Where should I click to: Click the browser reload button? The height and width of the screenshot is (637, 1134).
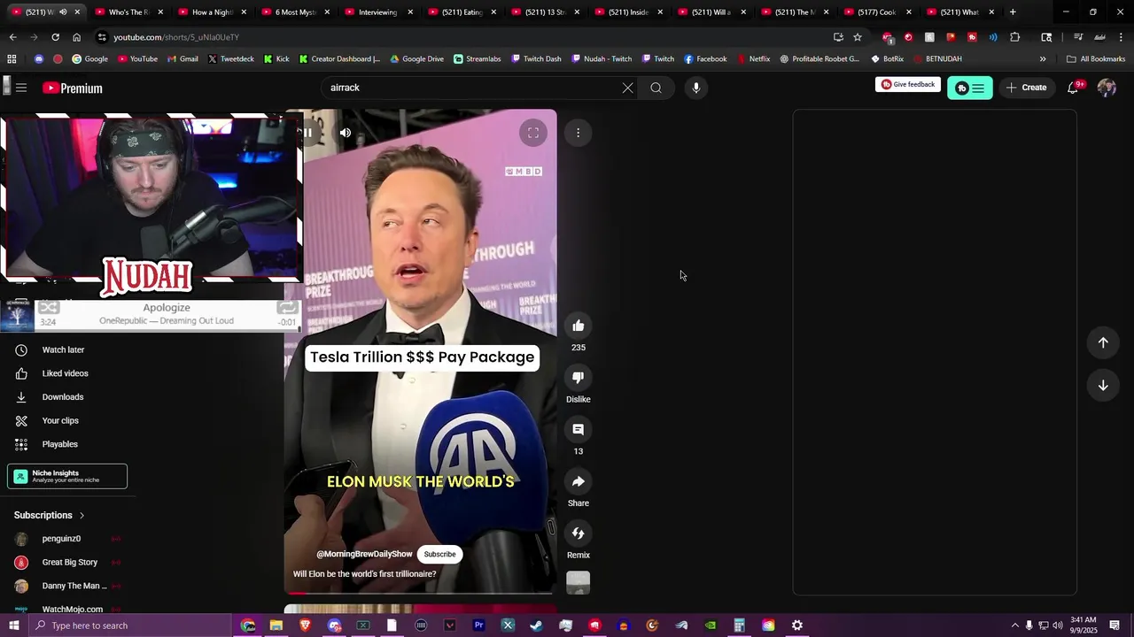[x=55, y=37]
